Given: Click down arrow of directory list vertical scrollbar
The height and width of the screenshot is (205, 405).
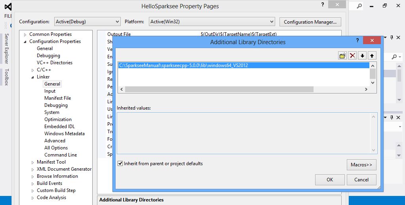Looking at the screenshot, I should click(373, 83).
